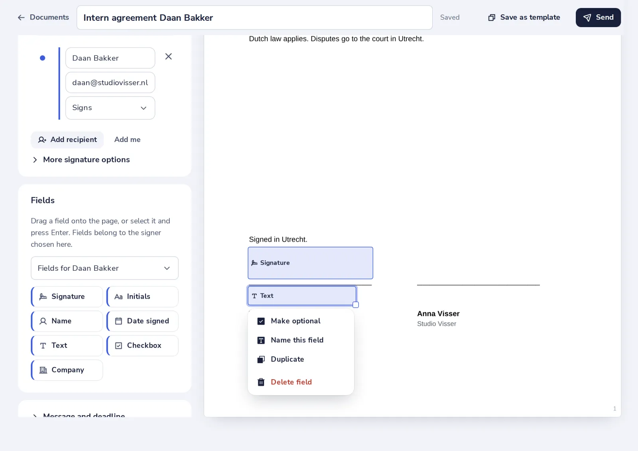Choose Duplicate from the field menu
The width and height of the screenshot is (638, 451).
301,359
